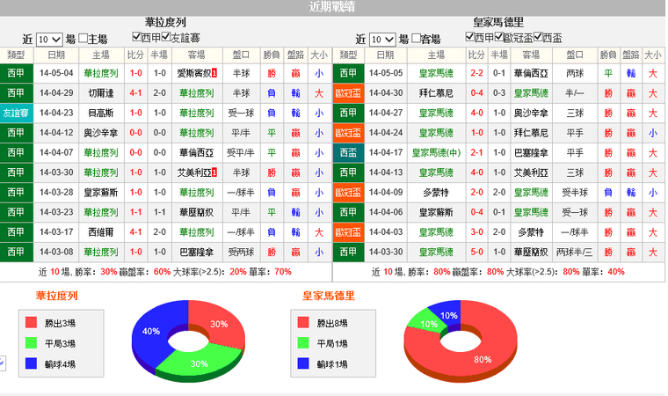The height and width of the screenshot is (396, 668).
Task: Uncheck the 西甲 filter under 皇家馬德里
Action: (x=469, y=37)
